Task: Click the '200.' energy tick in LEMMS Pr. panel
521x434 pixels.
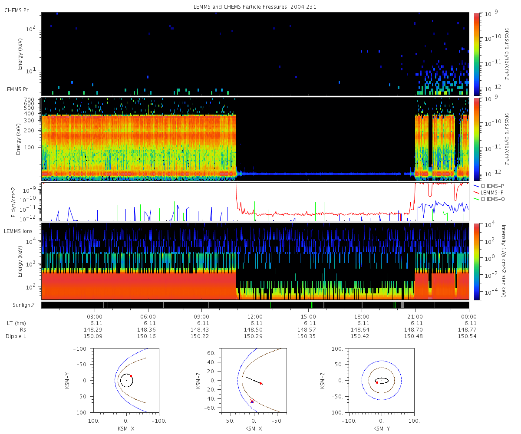Action: tap(30, 130)
